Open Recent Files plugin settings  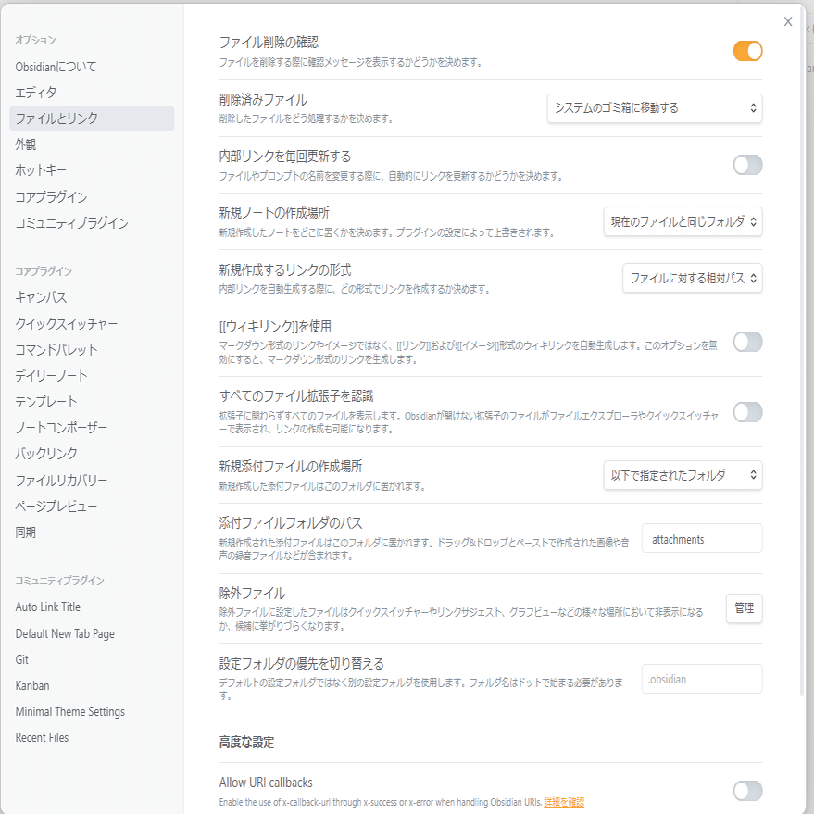click(x=92, y=738)
